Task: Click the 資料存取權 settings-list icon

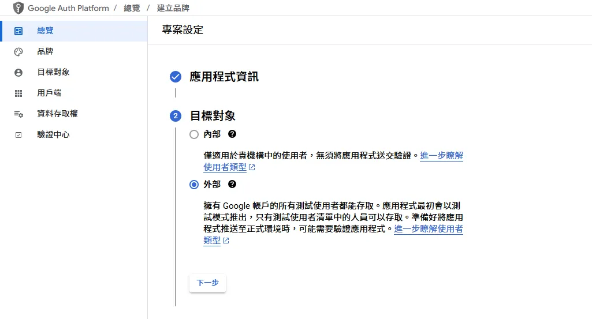Action: click(18, 114)
